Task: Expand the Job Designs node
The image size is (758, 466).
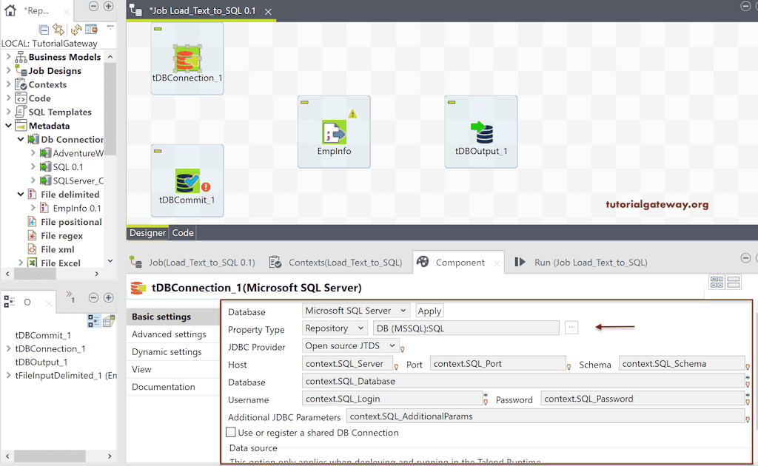Action: (8, 70)
